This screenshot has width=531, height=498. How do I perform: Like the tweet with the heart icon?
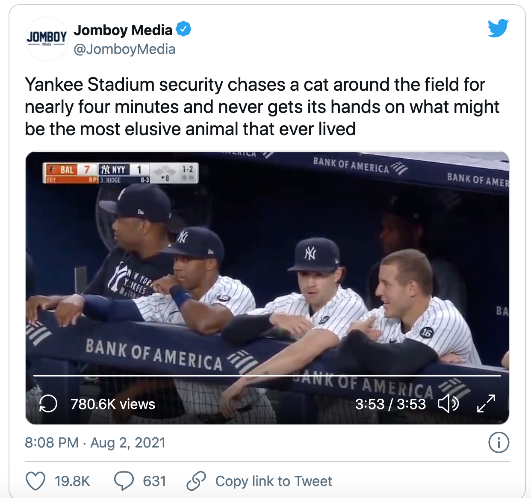tap(35, 481)
